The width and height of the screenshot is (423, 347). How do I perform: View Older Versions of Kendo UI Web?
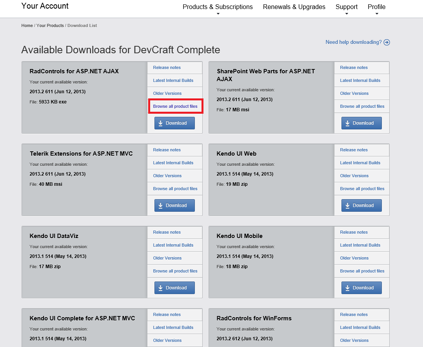(354, 176)
